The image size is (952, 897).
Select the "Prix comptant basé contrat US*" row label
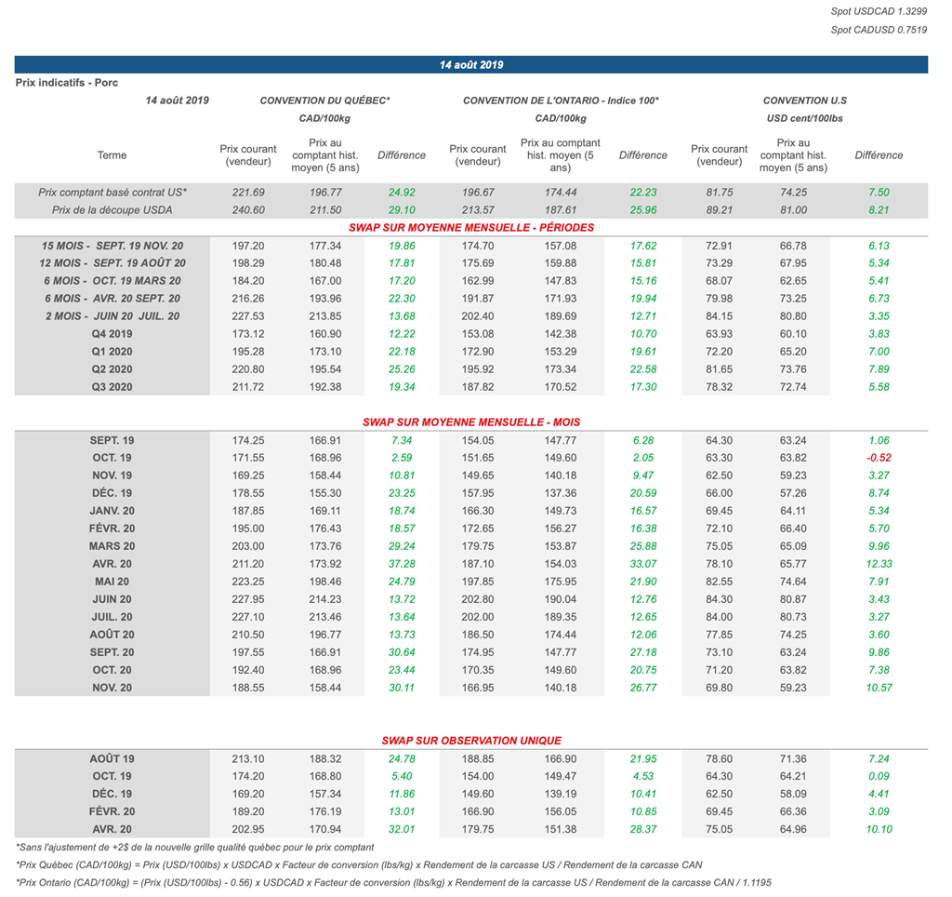pos(112,193)
